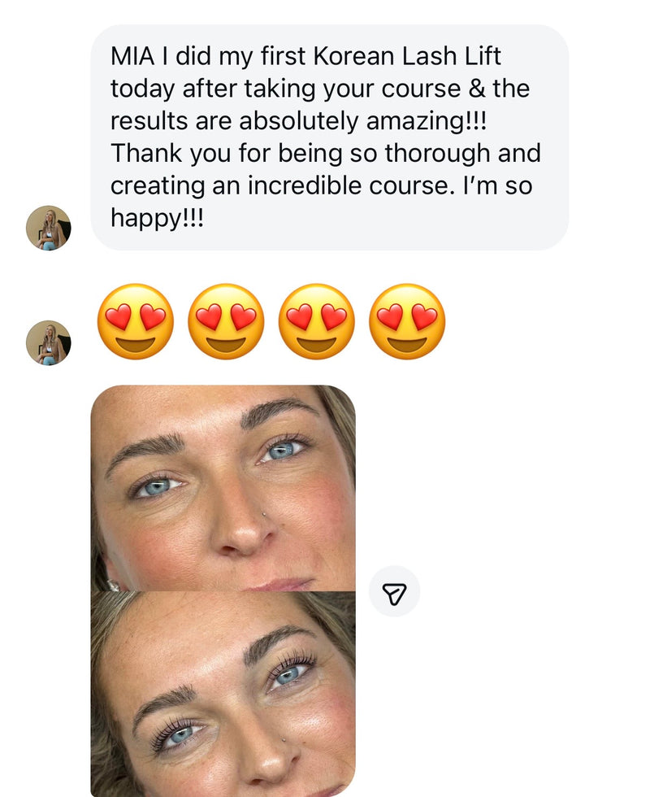
Task: Tap the second heart-eyes emoji
Action: click(x=226, y=322)
